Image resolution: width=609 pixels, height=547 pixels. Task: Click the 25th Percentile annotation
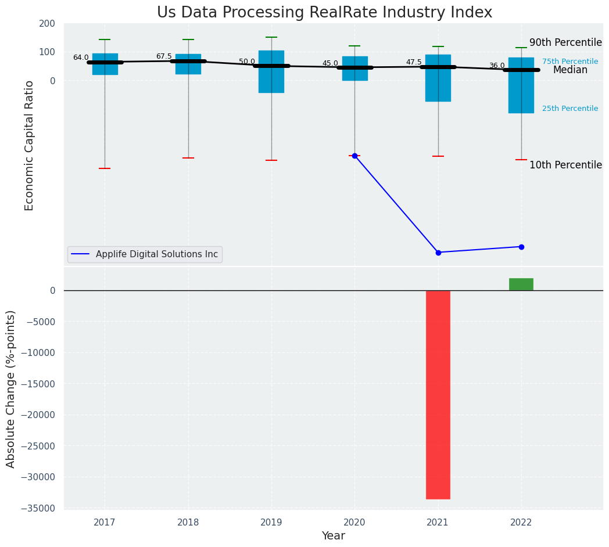pos(570,109)
